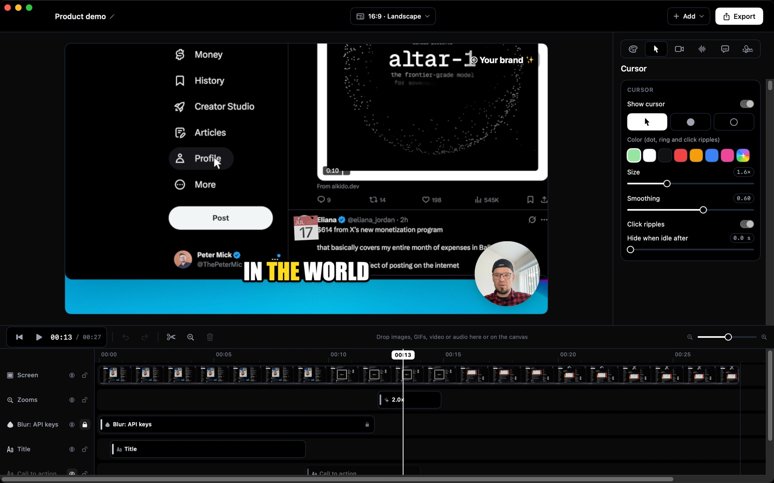Viewport: 774px width, 483px height.
Task: Rename project via pencil edit icon
Action: [x=112, y=16]
